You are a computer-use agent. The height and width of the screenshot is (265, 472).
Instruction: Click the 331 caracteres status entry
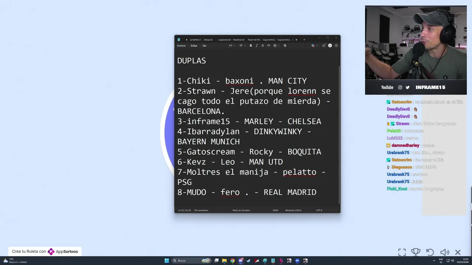point(201,210)
